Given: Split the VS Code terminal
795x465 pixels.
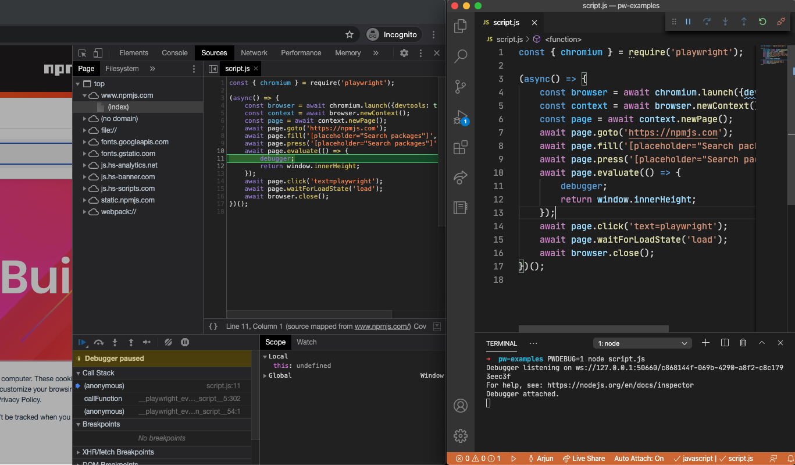Looking at the screenshot, I should pos(725,343).
